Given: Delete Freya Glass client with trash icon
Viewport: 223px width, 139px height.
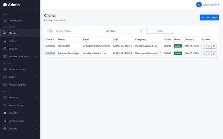Looking at the screenshot, I should (x=214, y=46).
